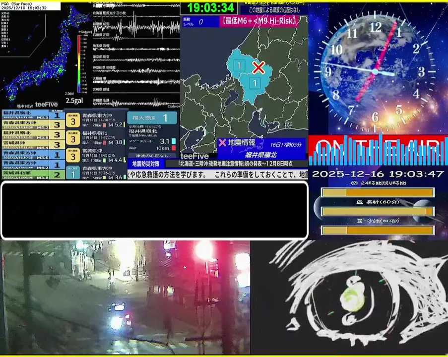Click the black rounded blank panel
Screen dimensions: 448x357
coord(155,210)
